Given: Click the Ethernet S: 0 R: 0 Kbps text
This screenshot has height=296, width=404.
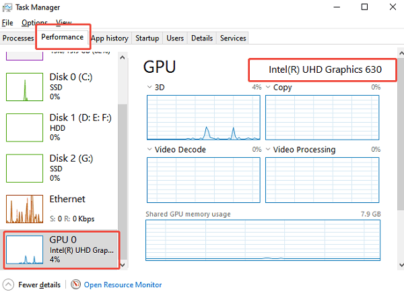Looking at the screenshot, I should click(72, 219).
